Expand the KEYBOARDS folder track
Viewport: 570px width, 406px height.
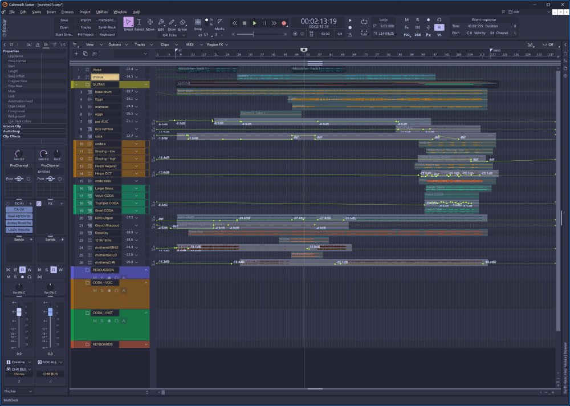[146, 344]
